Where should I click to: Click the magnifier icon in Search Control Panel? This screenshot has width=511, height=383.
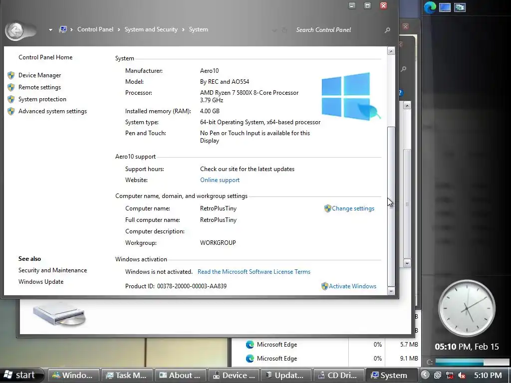pyautogui.click(x=387, y=30)
